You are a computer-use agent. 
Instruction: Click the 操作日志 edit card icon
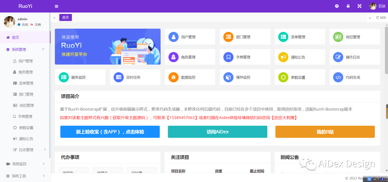[338, 57]
